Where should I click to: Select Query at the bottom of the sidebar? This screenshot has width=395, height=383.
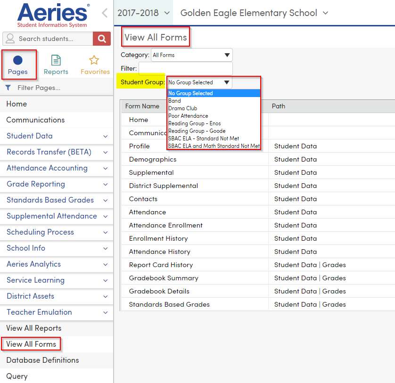pyautogui.click(x=16, y=376)
